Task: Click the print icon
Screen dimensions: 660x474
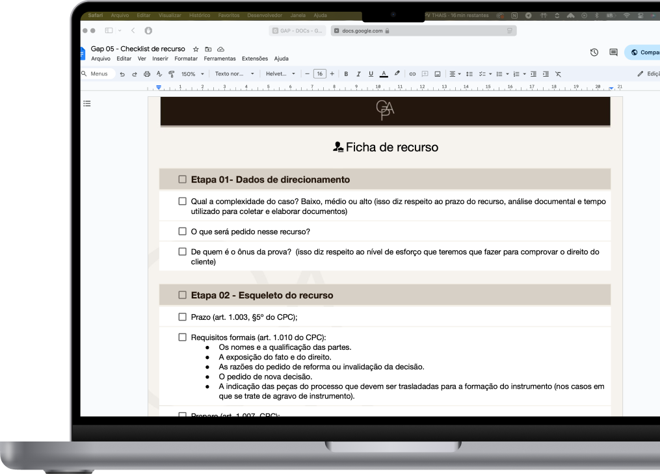Action: click(x=147, y=74)
